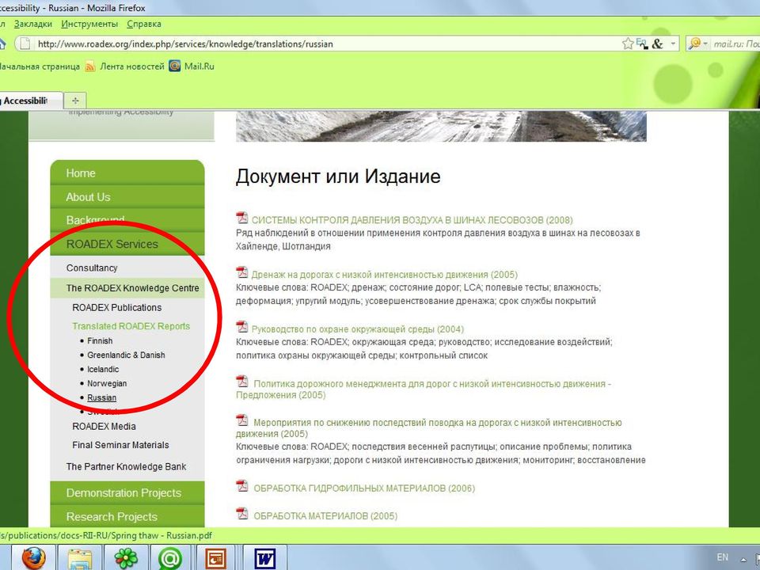Click the road header image
This screenshot has height=570, width=760.
pyautogui.click(x=441, y=126)
